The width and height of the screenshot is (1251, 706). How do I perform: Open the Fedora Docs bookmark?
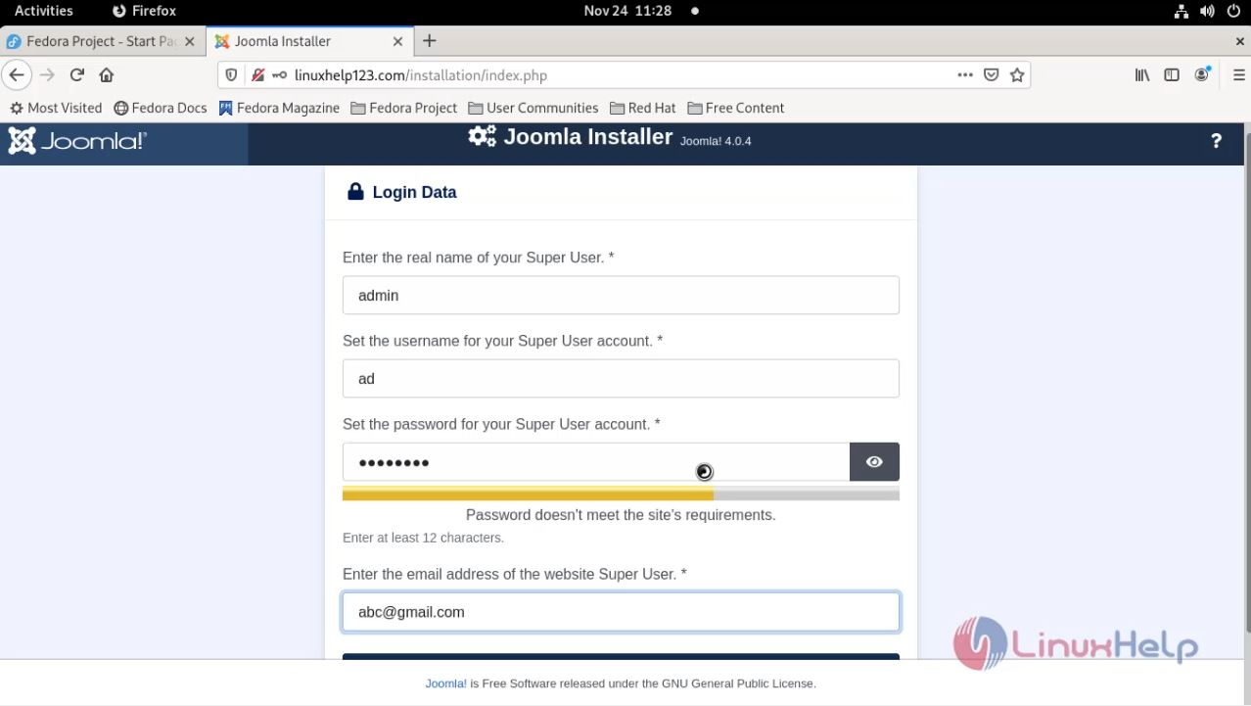pos(161,108)
